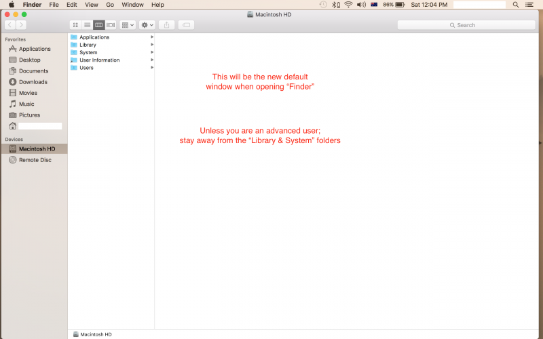Go forward with the right chevron button
Viewport: 543px width, 339px height.
tap(21, 25)
